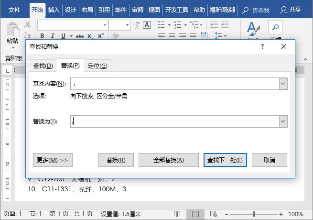
Task: Click the Share person icon
Action: coord(283,10)
